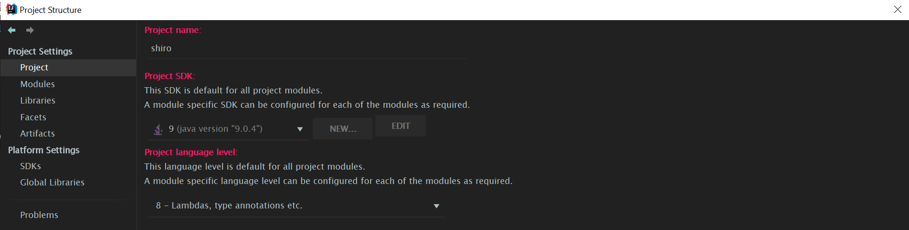This screenshot has height=230, width=909.
Task: Click the Java SDK cup icon
Action: pyautogui.click(x=158, y=129)
